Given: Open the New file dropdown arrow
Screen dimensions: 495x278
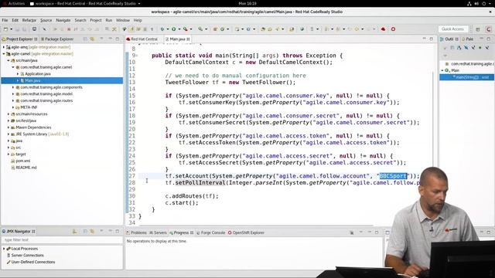Looking at the screenshot, I should [x=12, y=29].
